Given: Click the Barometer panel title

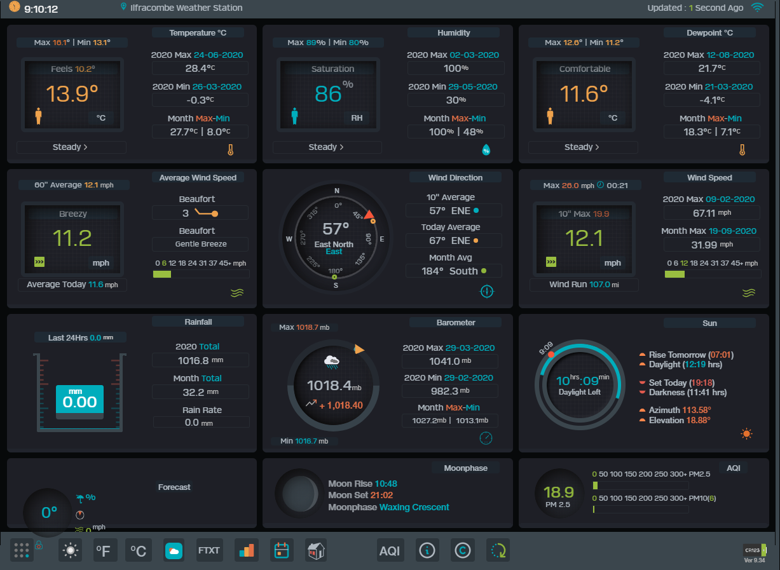Looking at the screenshot, I should (456, 323).
